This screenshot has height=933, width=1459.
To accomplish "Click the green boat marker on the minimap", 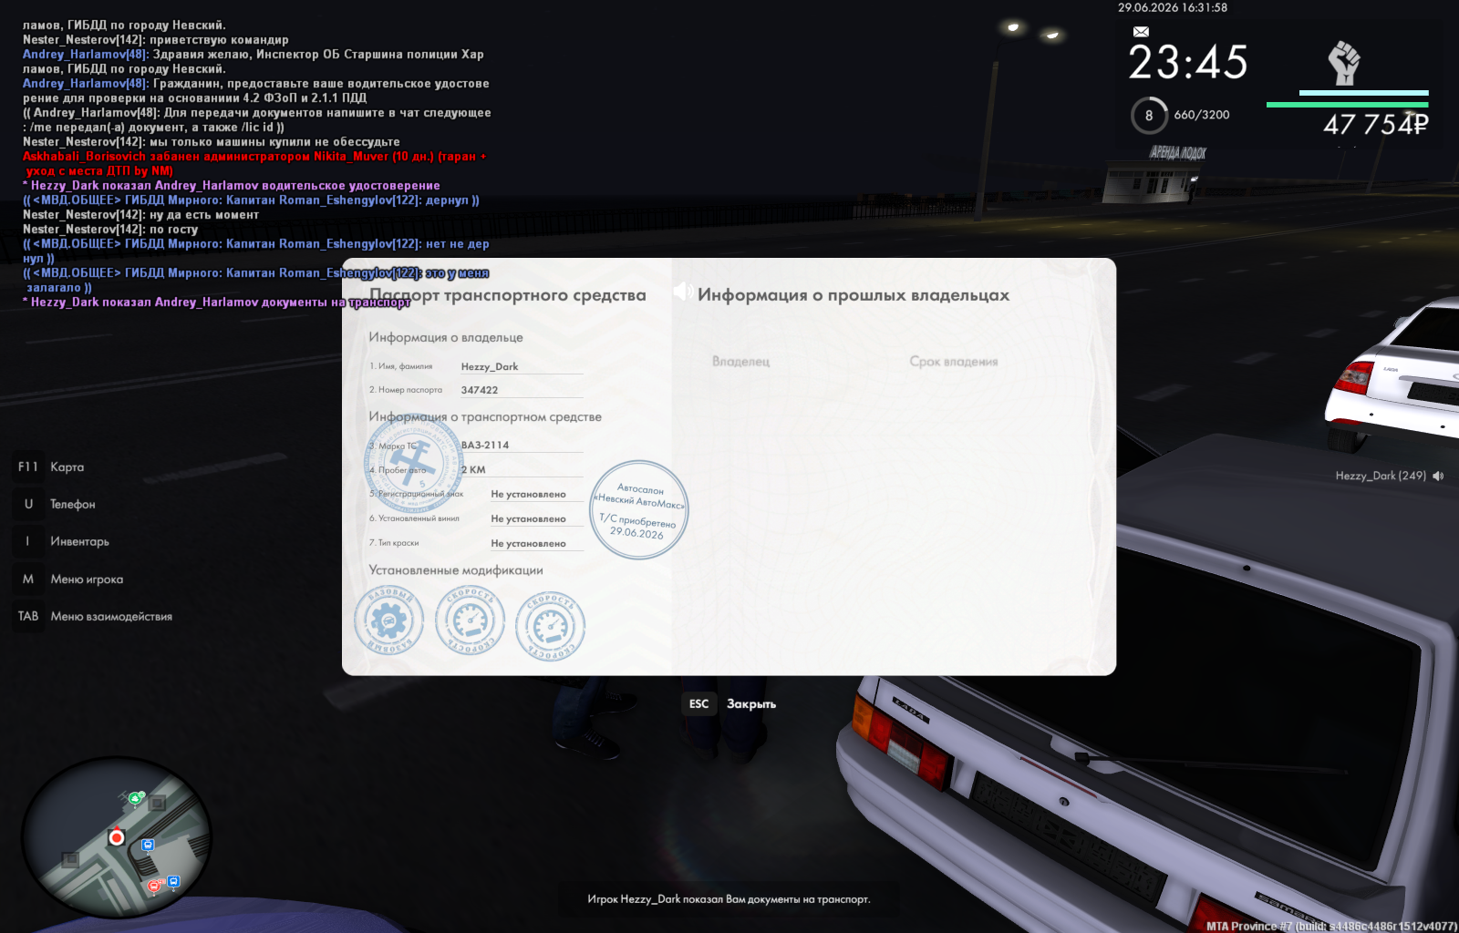I will 136,799.
